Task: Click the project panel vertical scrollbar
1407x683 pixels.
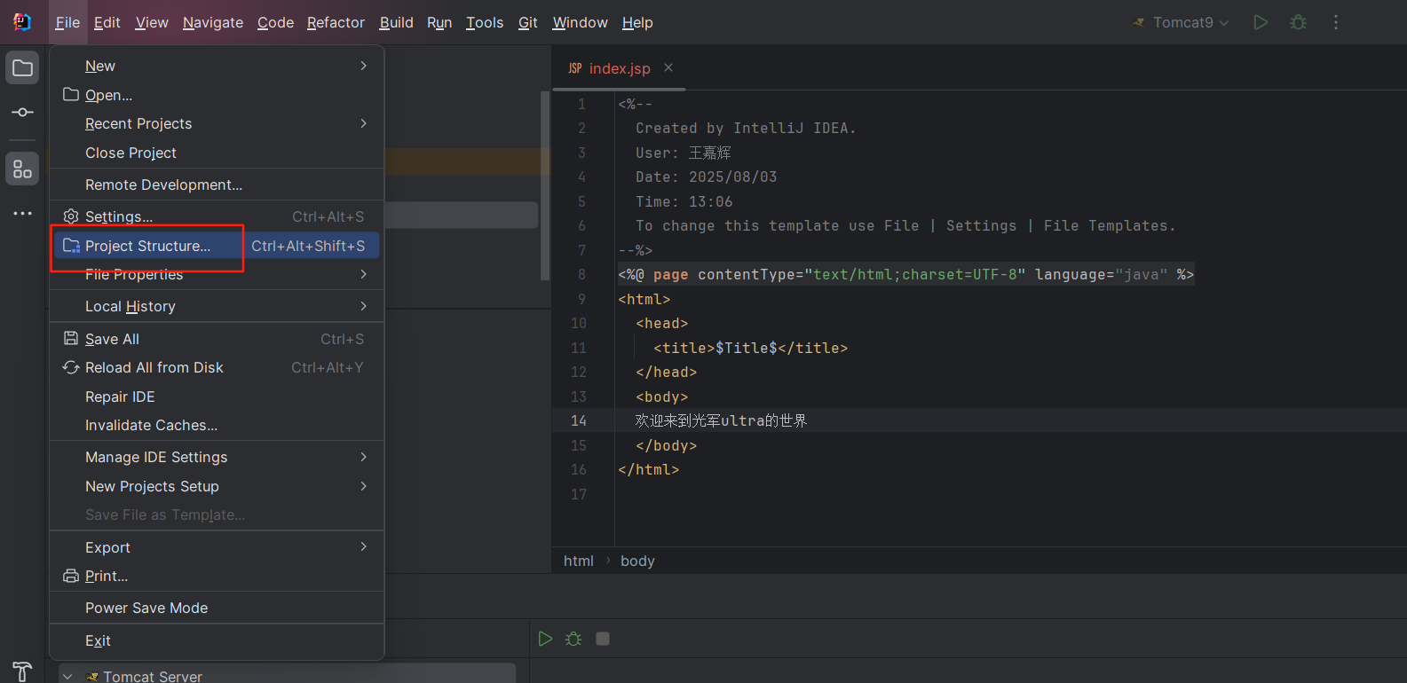Action: 545,186
